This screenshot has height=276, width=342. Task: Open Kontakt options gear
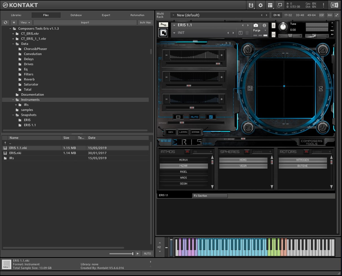click(x=260, y=5)
